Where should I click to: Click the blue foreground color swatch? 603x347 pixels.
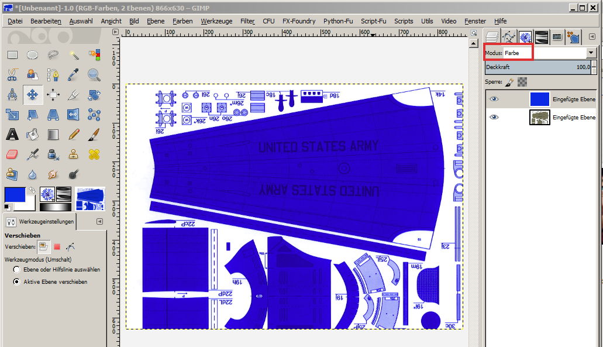click(x=14, y=195)
